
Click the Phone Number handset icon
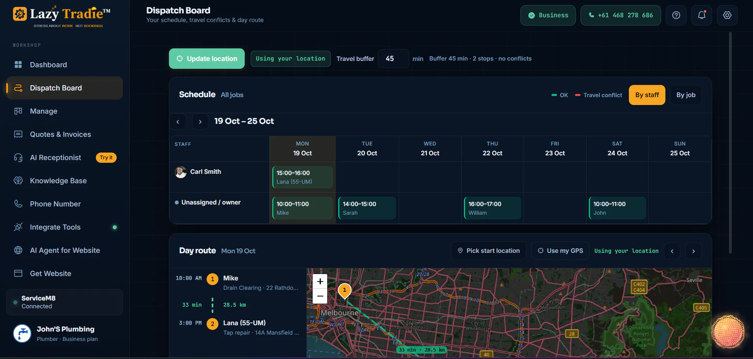pos(18,204)
